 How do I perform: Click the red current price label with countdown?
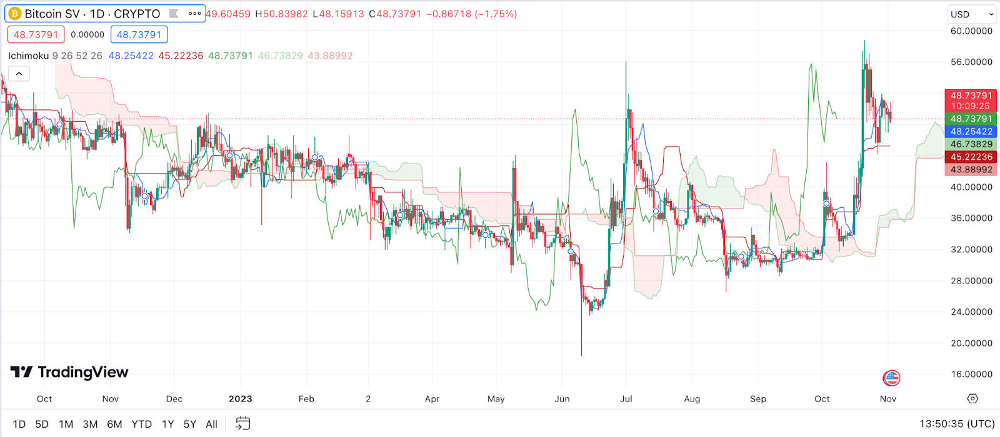pyautogui.click(x=971, y=101)
